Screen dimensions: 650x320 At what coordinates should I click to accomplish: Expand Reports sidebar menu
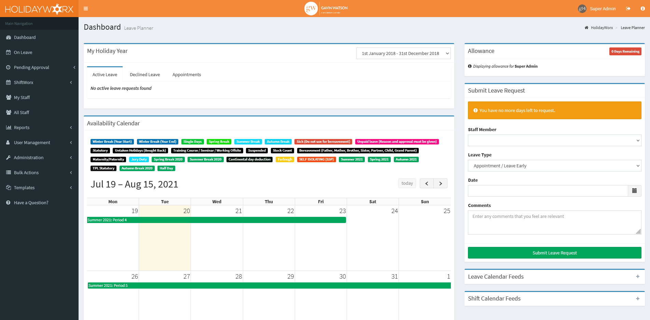point(39,127)
